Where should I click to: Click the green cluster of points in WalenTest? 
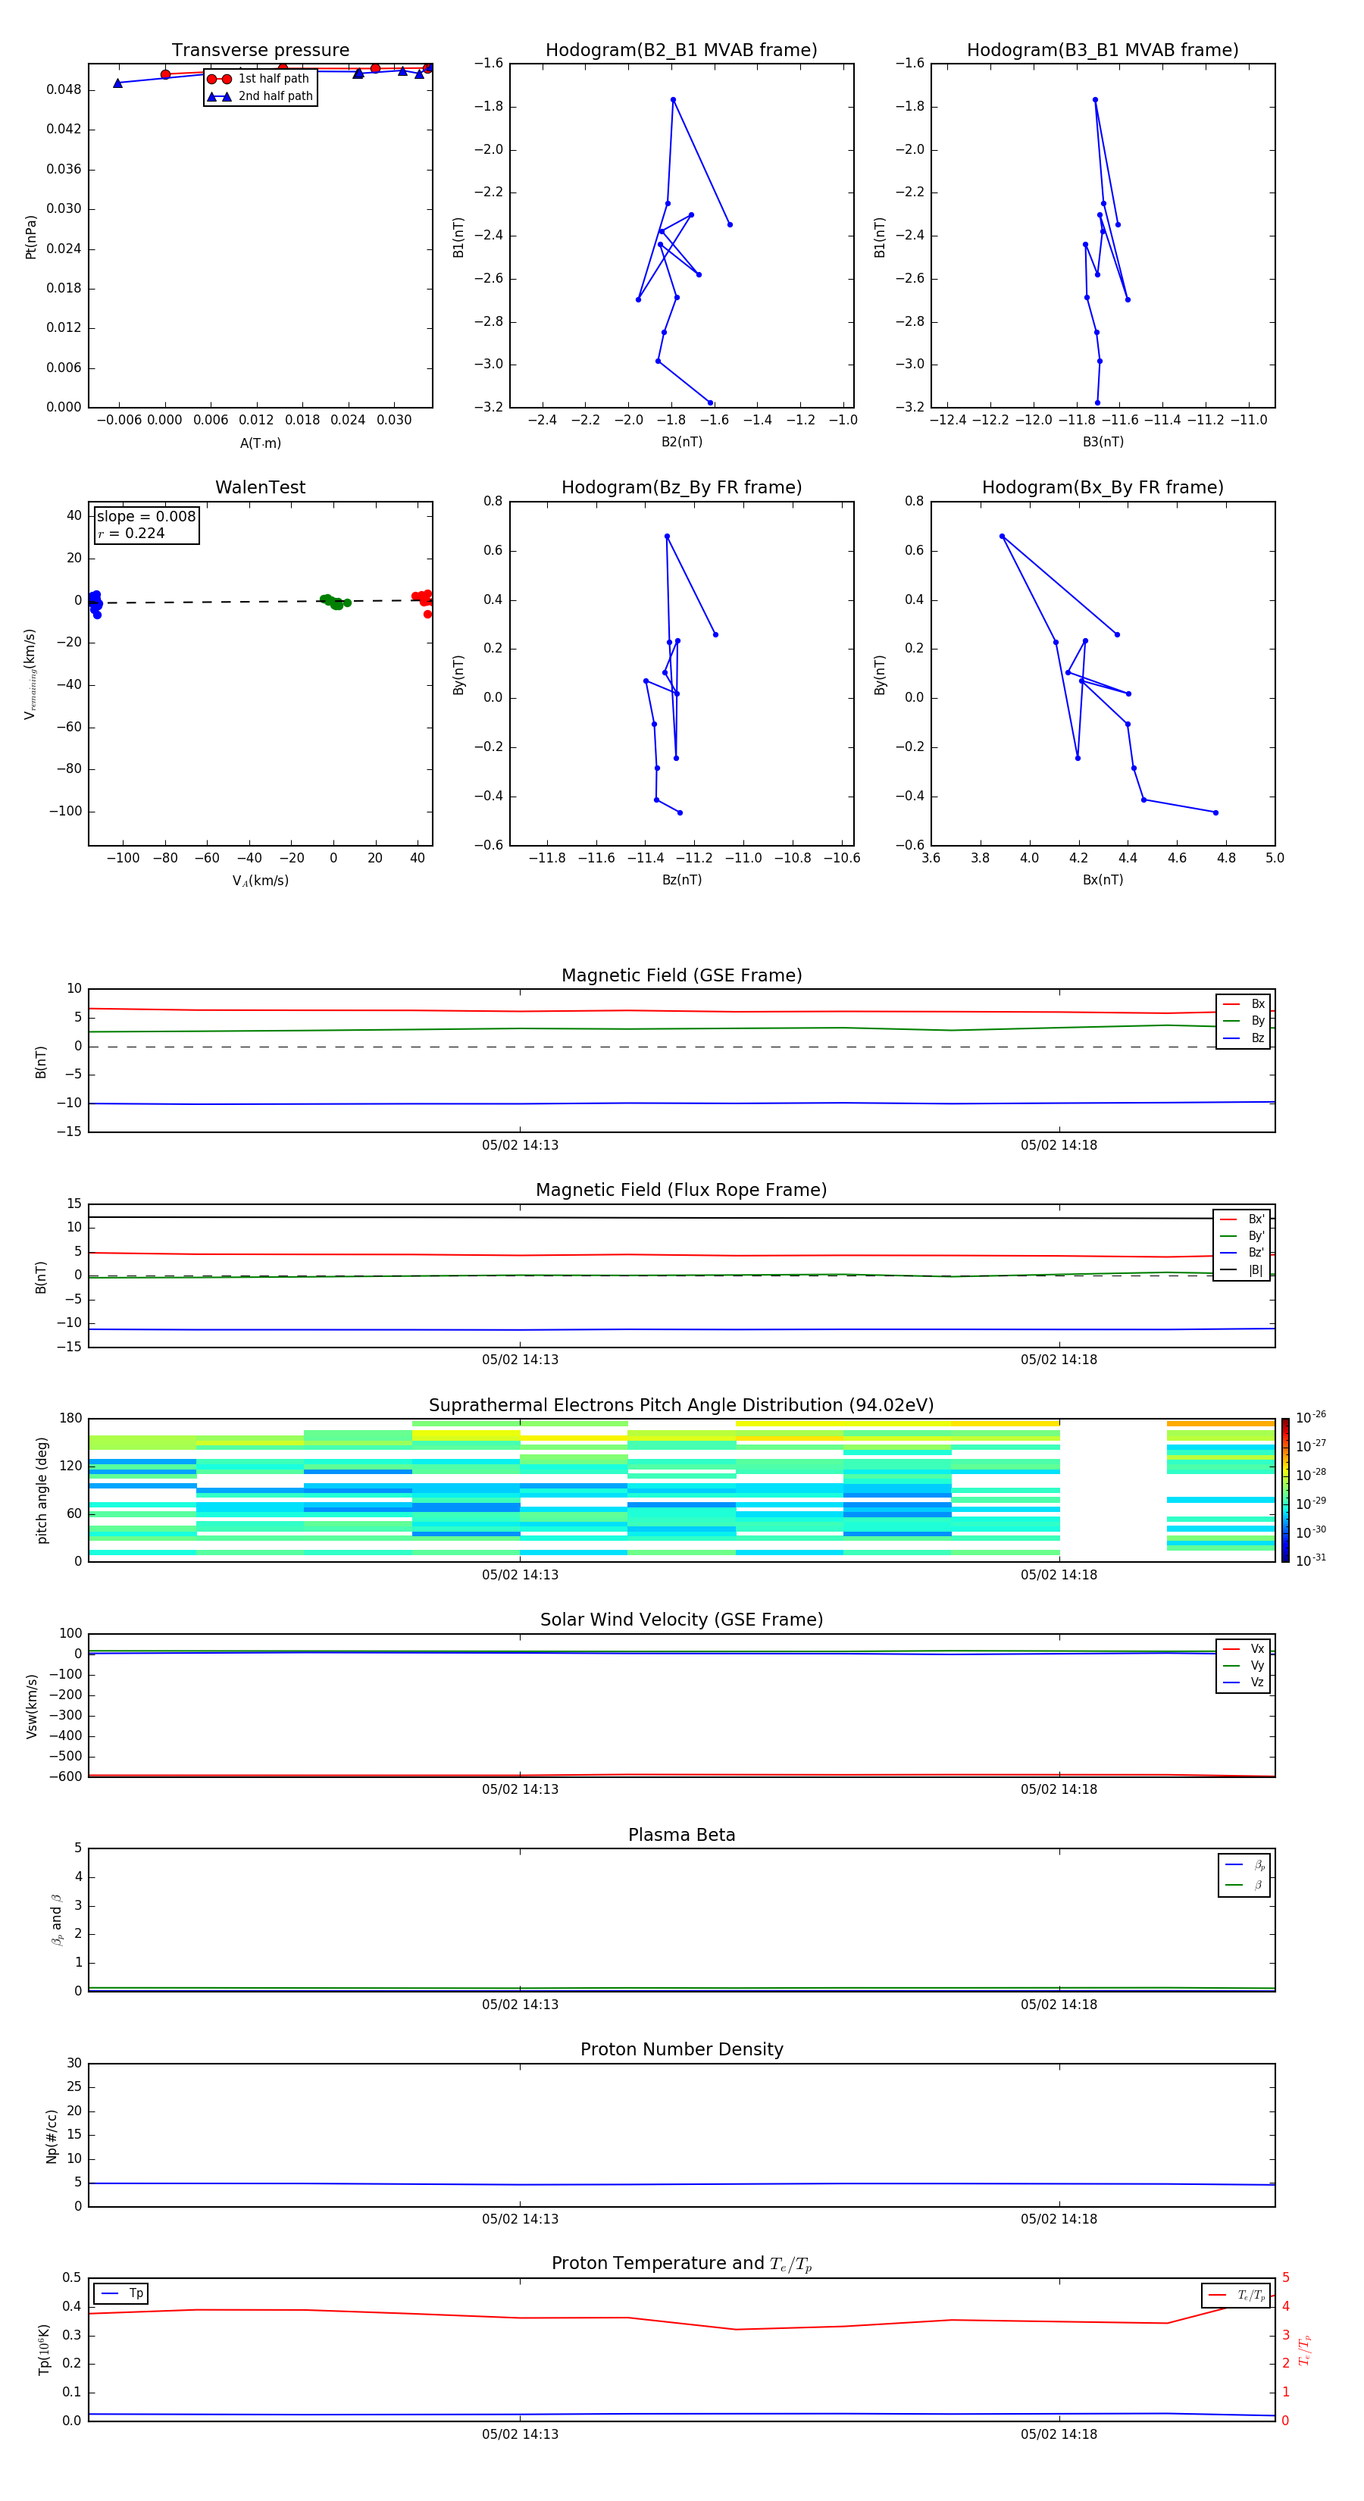(335, 602)
